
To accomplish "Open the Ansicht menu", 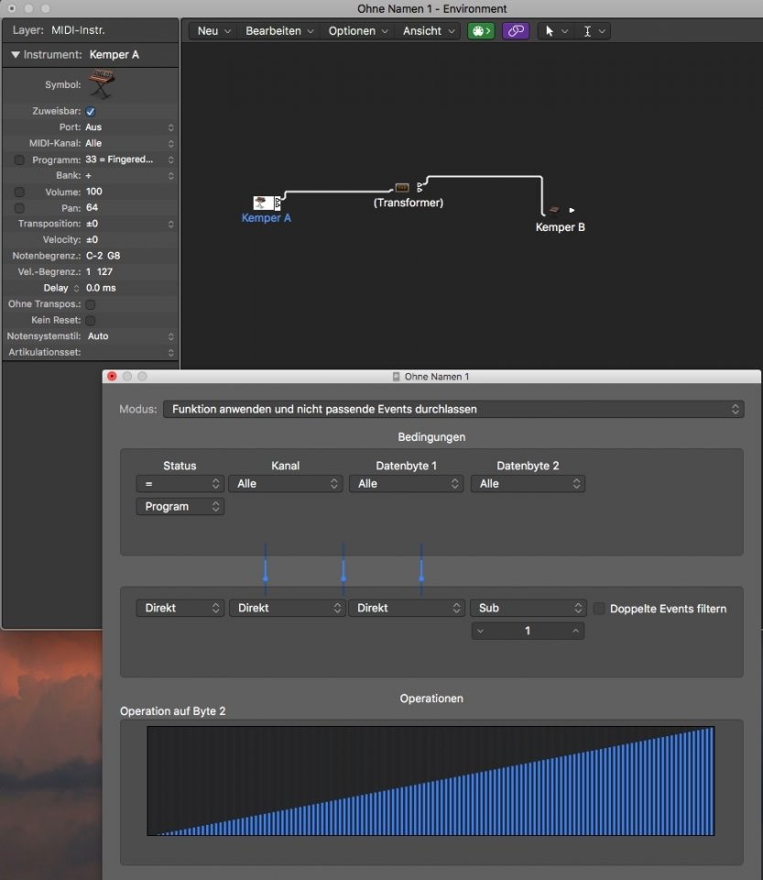I will (429, 31).
